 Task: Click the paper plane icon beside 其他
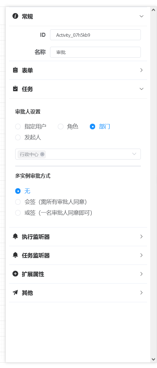pos(15,292)
